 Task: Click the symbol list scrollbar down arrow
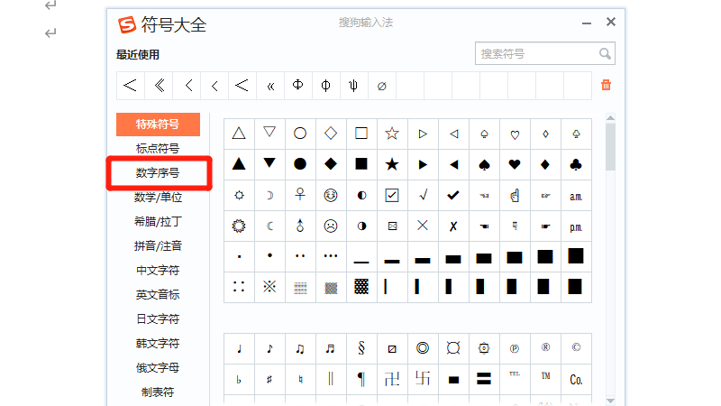[610, 400]
